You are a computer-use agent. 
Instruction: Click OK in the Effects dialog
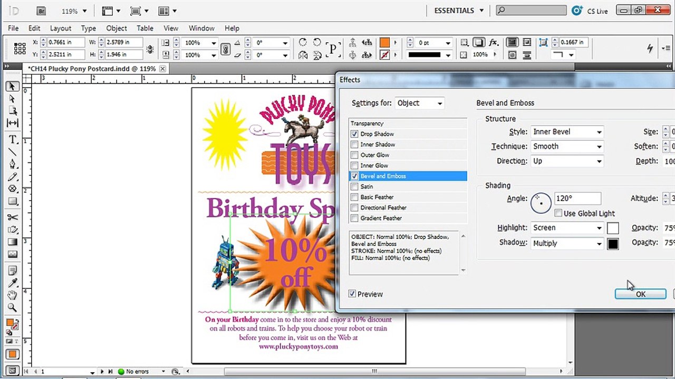[641, 294]
